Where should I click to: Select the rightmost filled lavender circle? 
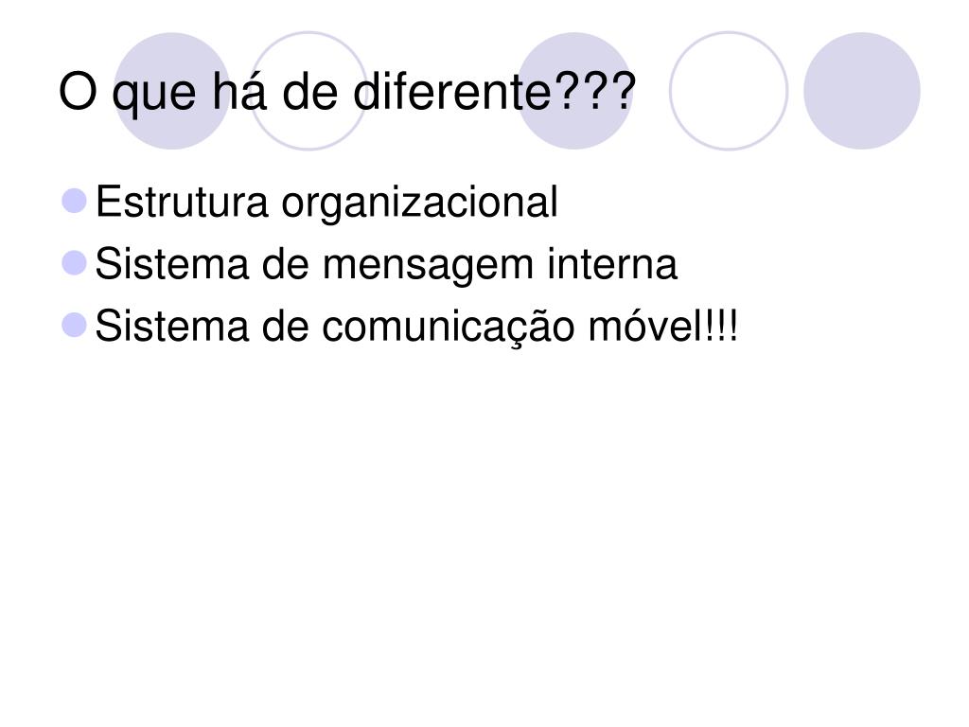pos(861,91)
